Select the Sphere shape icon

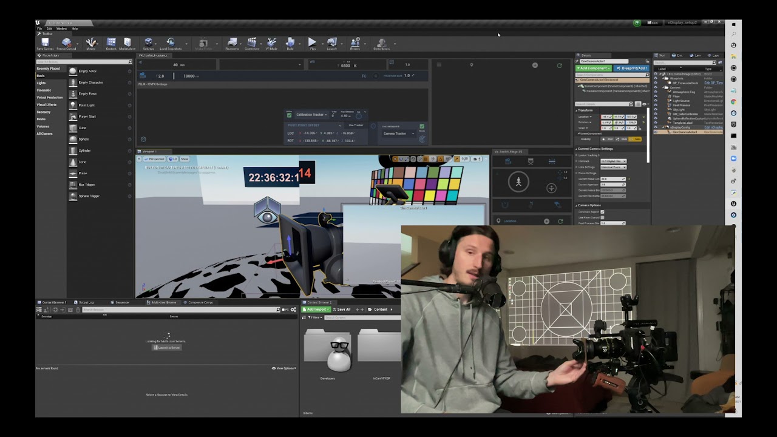tap(73, 139)
